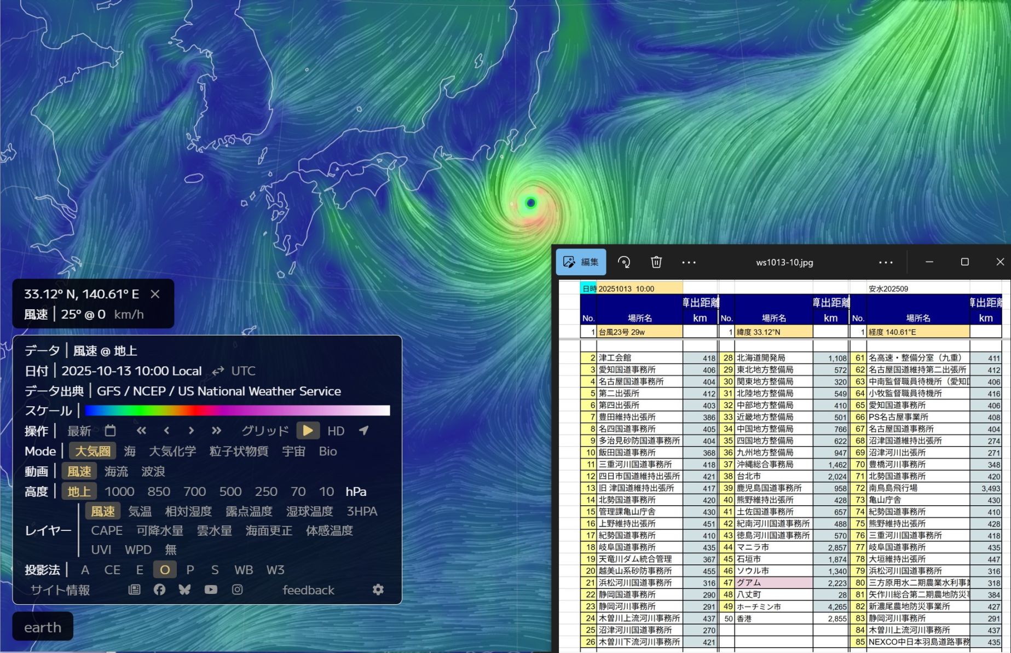Click the current location arrow icon
This screenshot has height=653, width=1011.
(363, 431)
